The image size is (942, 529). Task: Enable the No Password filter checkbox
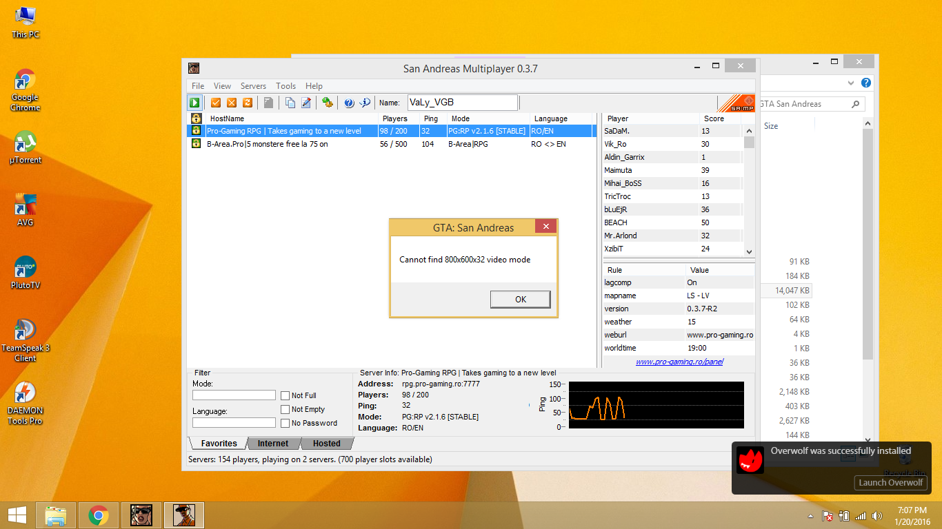(x=285, y=423)
